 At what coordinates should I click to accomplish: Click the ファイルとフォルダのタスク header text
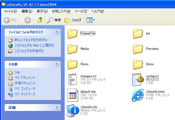[x=26, y=32]
